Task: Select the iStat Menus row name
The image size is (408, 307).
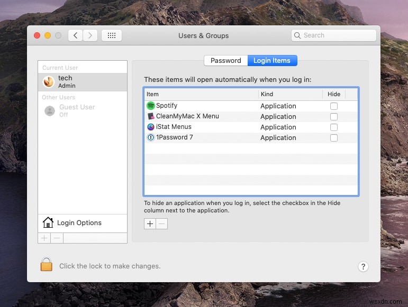Action: 174,127
